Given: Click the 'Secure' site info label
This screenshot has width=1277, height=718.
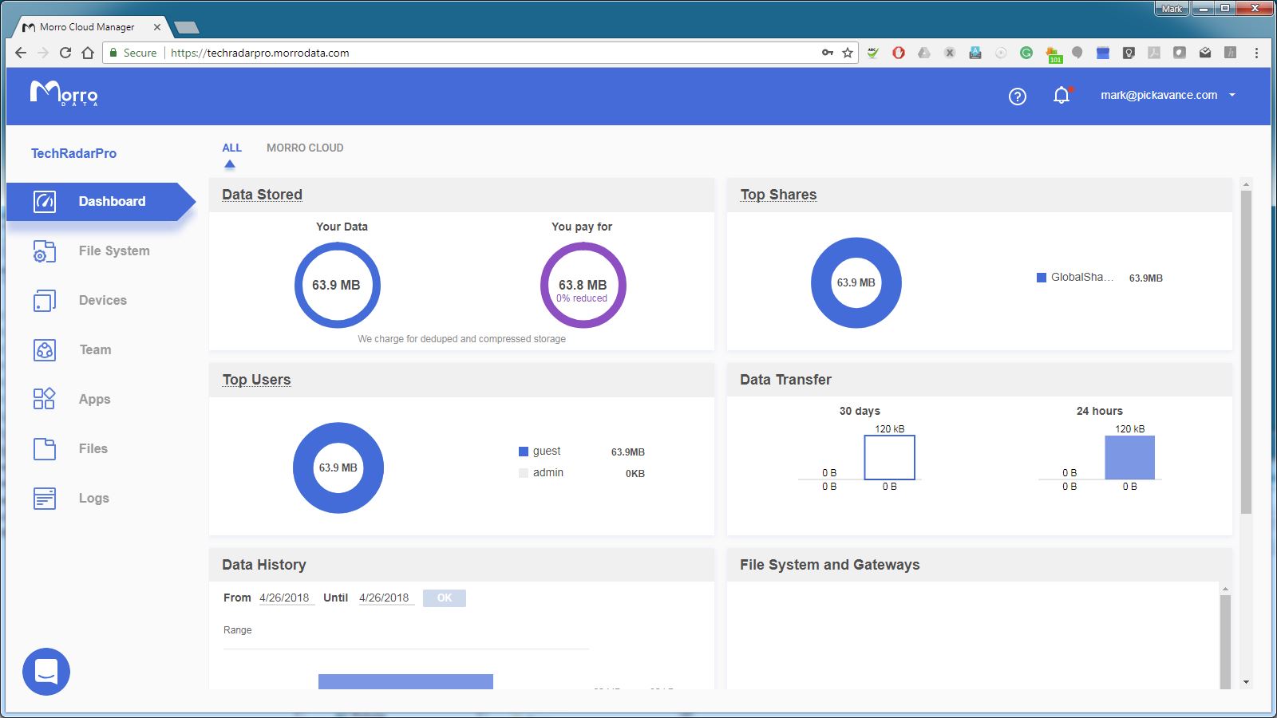Looking at the screenshot, I should 140,53.
